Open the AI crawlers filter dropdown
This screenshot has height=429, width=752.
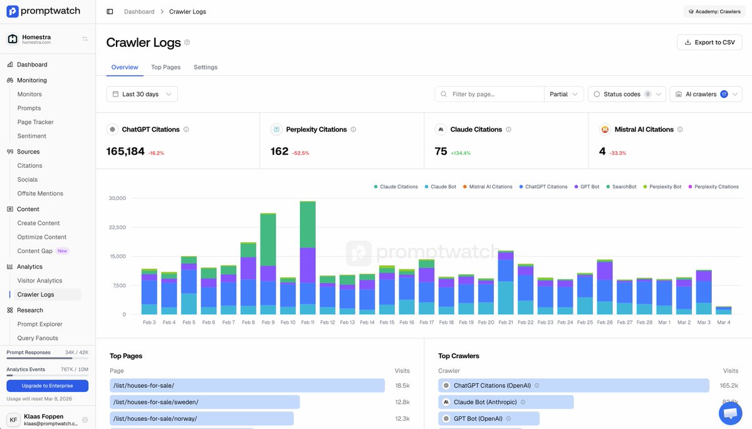point(706,94)
